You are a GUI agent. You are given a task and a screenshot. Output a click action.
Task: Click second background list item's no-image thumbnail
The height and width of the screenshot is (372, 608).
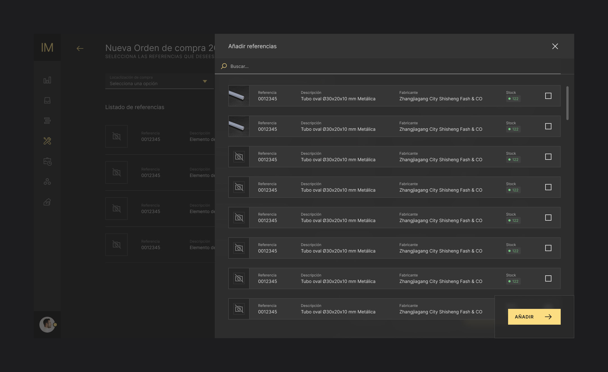point(117,172)
